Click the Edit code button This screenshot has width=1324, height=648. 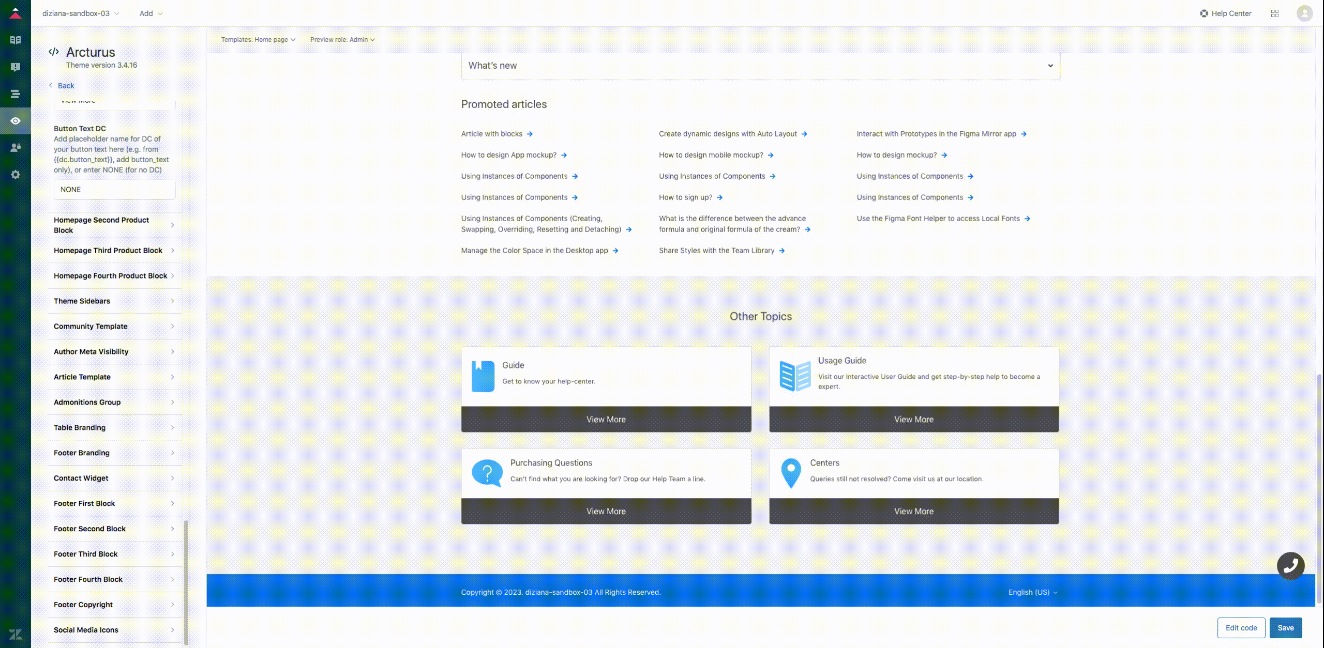(x=1241, y=628)
